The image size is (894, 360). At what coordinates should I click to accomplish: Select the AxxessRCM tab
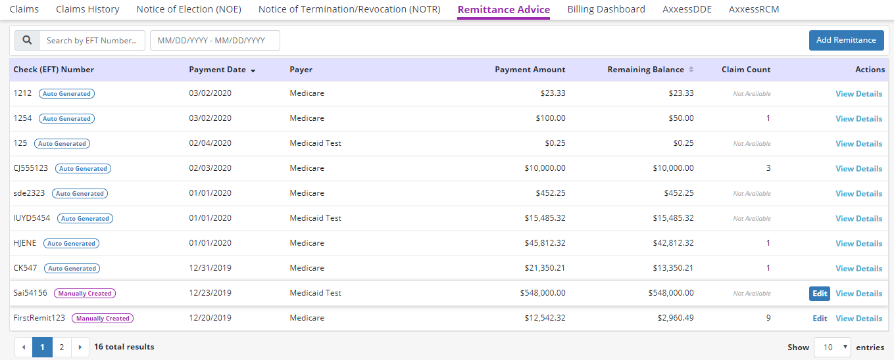(754, 9)
